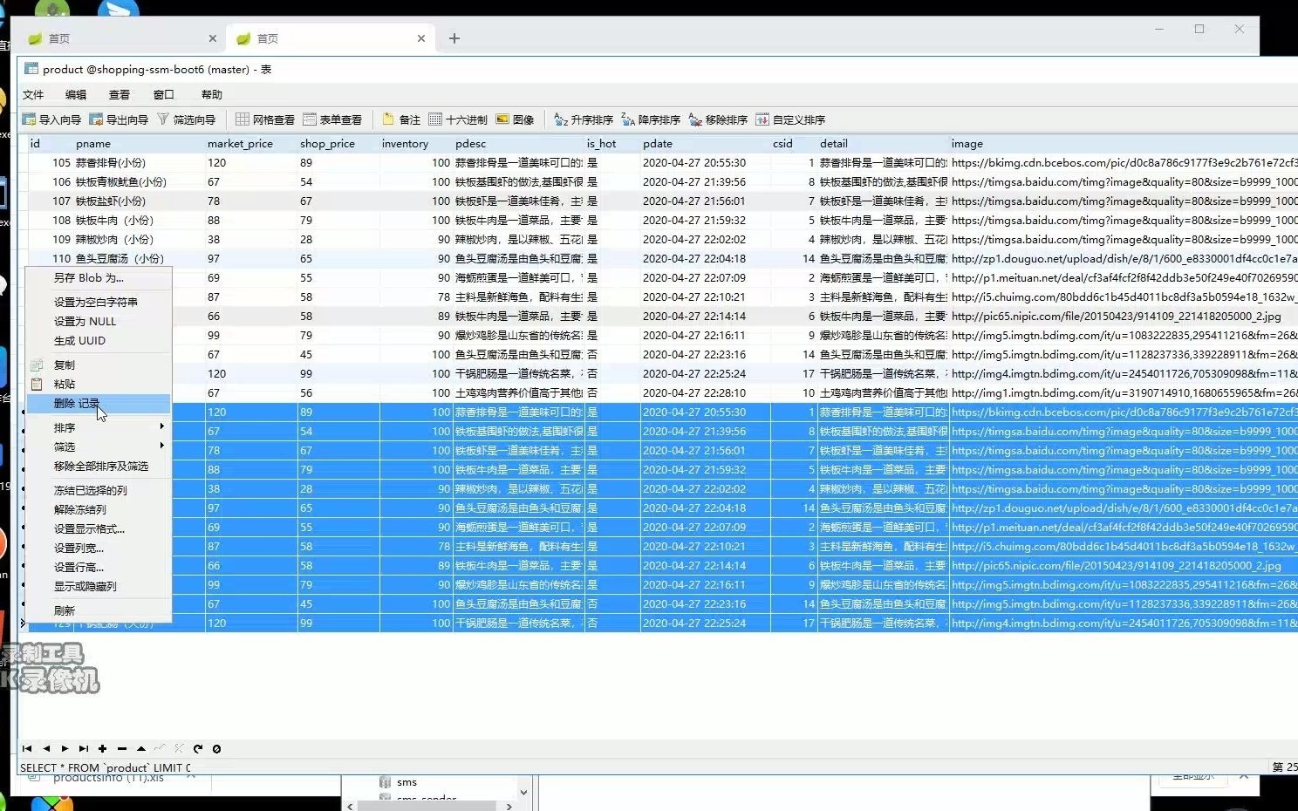Close the second 首页 tab
1298x811 pixels.
click(x=421, y=38)
